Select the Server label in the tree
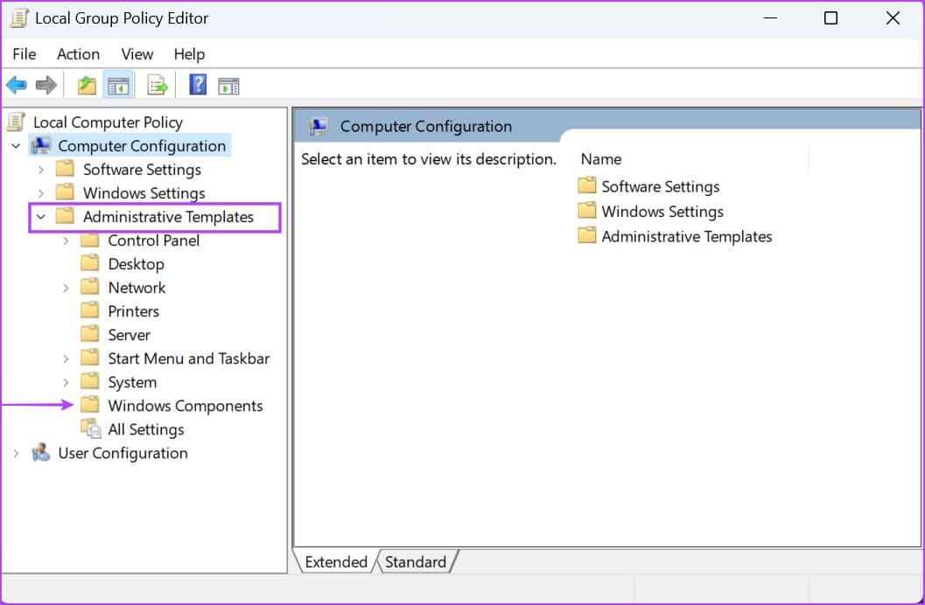925x605 pixels. click(x=129, y=335)
